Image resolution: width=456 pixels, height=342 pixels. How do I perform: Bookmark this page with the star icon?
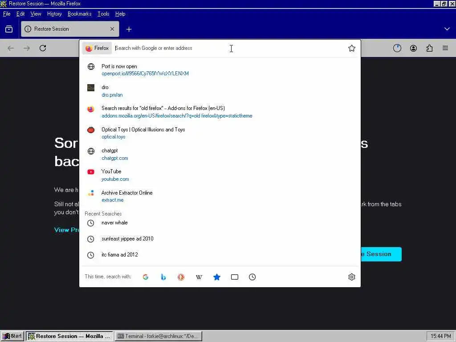(x=352, y=48)
